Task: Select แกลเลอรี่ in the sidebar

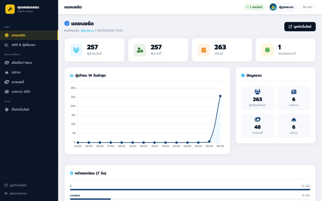Action: click(x=18, y=82)
